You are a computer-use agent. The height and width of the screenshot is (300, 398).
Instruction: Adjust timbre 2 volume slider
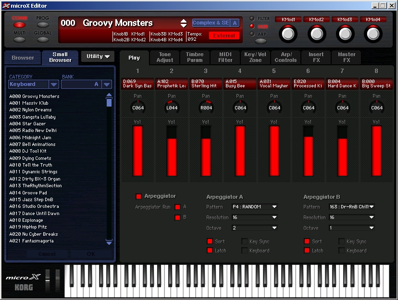click(172, 151)
